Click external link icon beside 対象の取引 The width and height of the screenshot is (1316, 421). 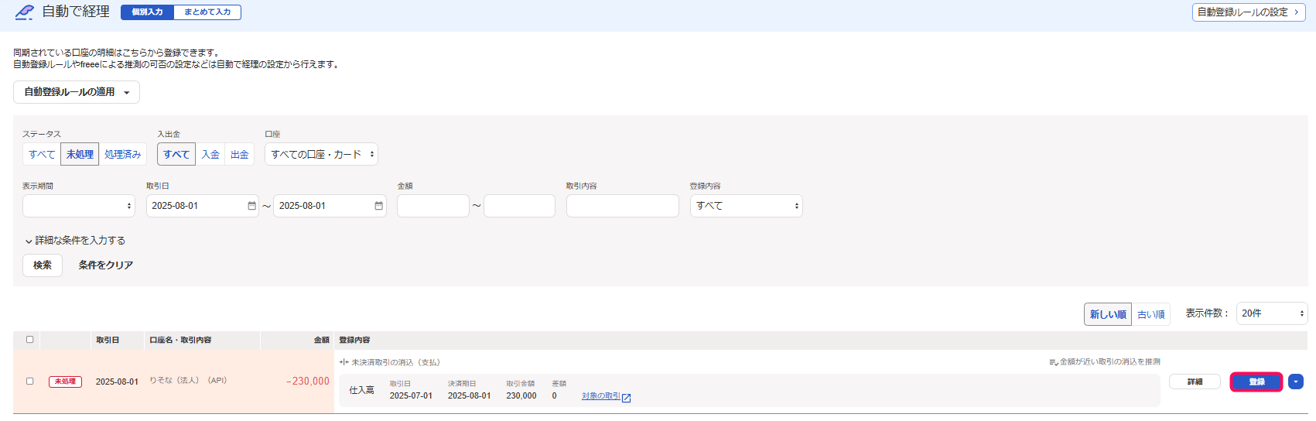click(x=627, y=398)
